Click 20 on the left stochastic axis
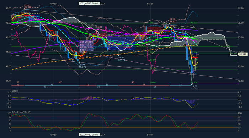The height and width of the screenshot is (138, 249). tap(10, 128)
